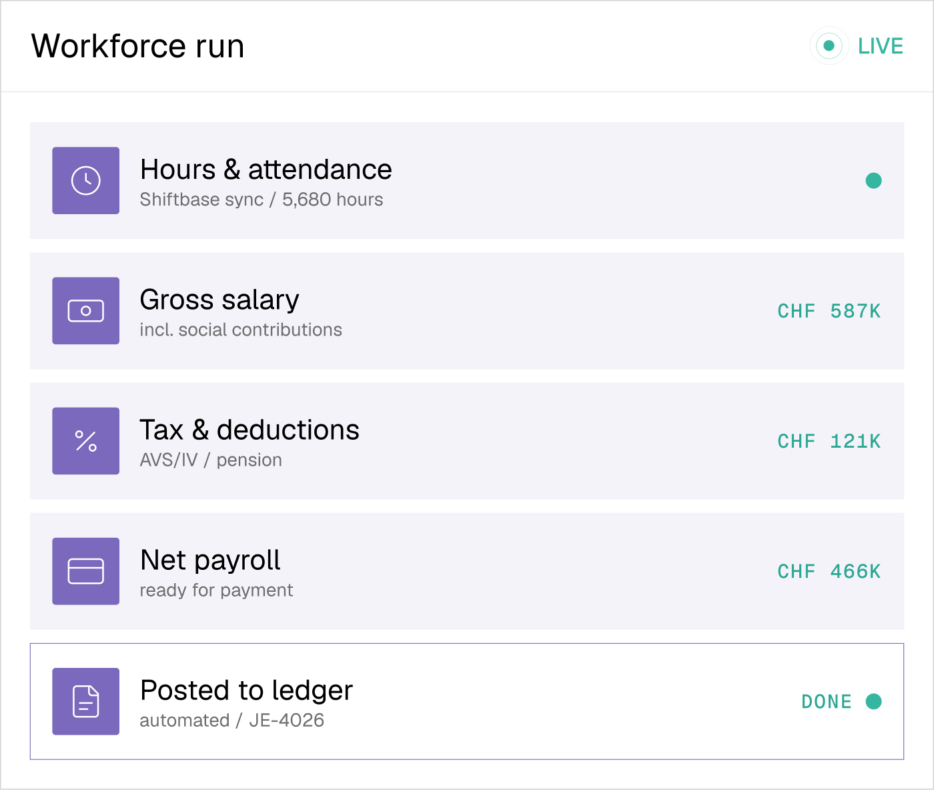The height and width of the screenshot is (790, 934).
Task: Click 'AVS/IV / pension' subtitle
Action: [x=211, y=460]
